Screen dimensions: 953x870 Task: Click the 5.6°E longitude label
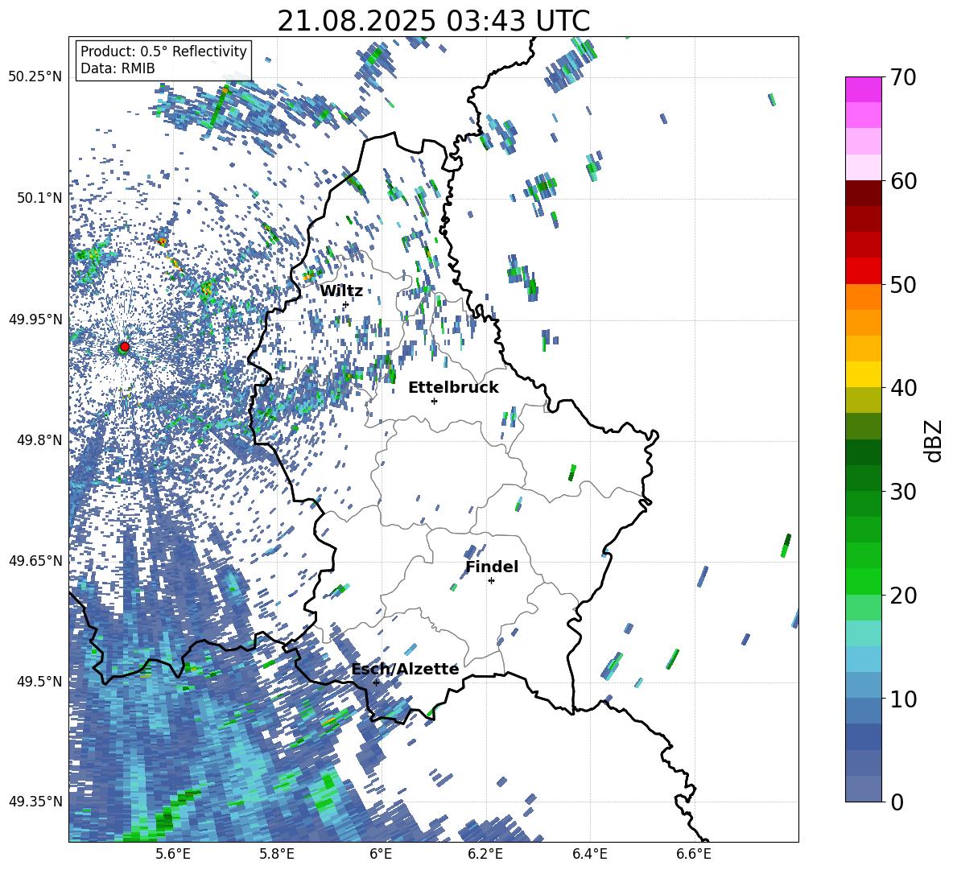click(172, 855)
